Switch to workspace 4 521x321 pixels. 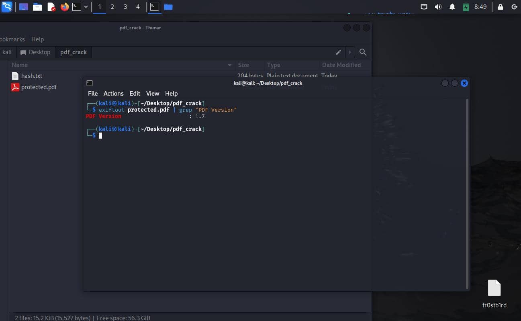(x=138, y=7)
